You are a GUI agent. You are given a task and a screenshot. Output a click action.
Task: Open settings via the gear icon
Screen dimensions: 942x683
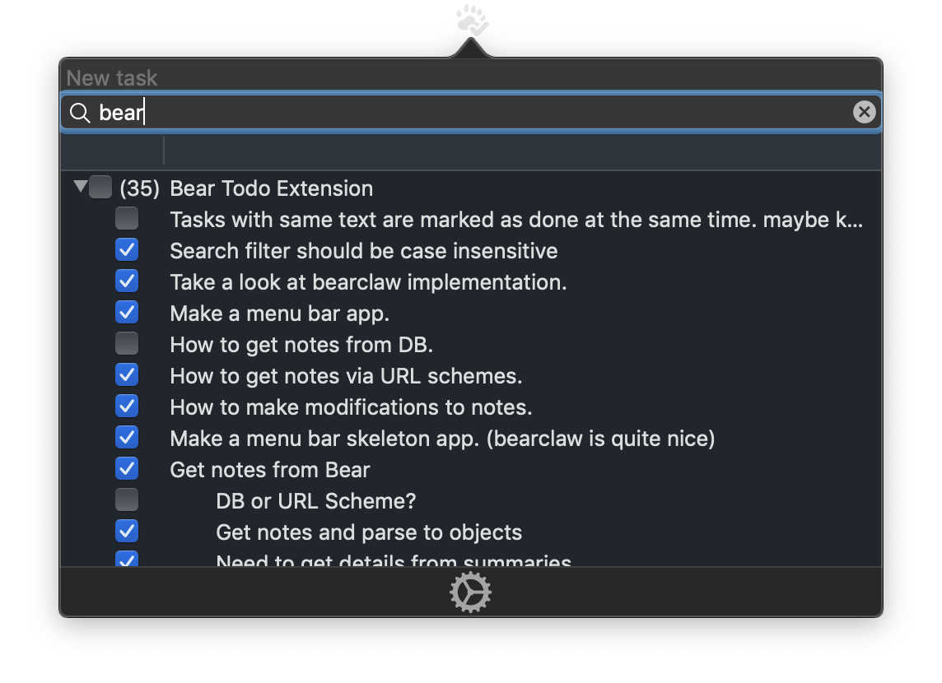[470, 592]
